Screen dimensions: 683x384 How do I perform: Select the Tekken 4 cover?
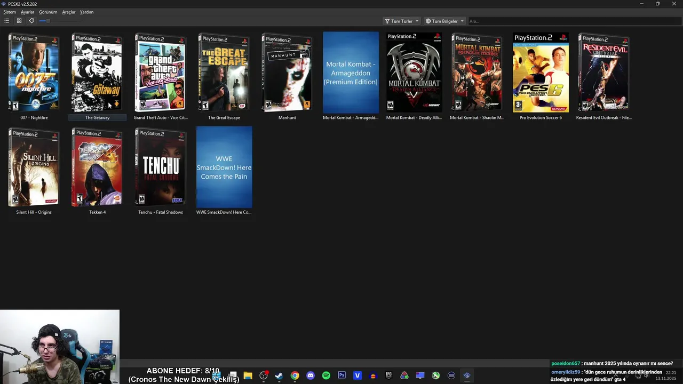click(97, 167)
